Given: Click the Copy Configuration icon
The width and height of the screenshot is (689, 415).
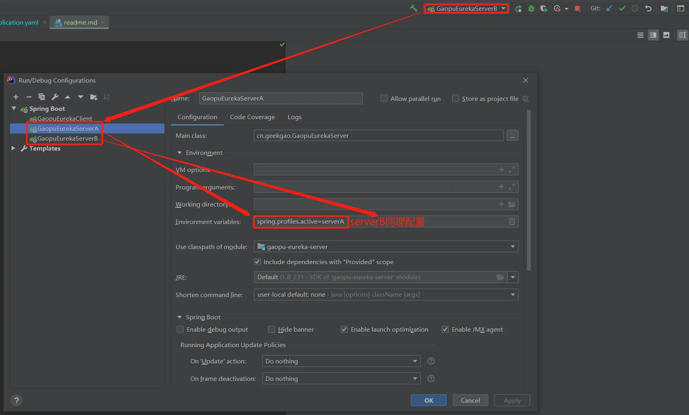Looking at the screenshot, I should click(x=42, y=97).
